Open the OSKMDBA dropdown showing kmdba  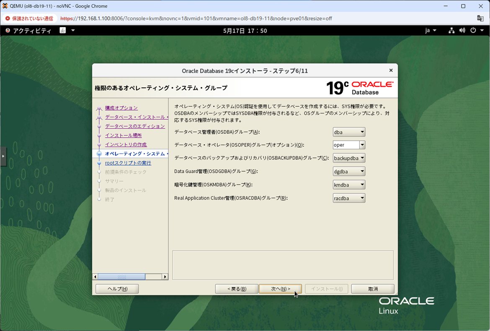pyautogui.click(x=349, y=185)
